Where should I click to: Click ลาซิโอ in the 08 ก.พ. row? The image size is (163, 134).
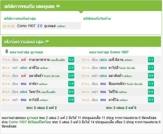click(34, 68)
